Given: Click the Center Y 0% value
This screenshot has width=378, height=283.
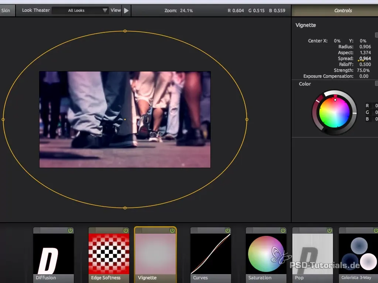Looking at the screenshot, I should click(363, 41).
